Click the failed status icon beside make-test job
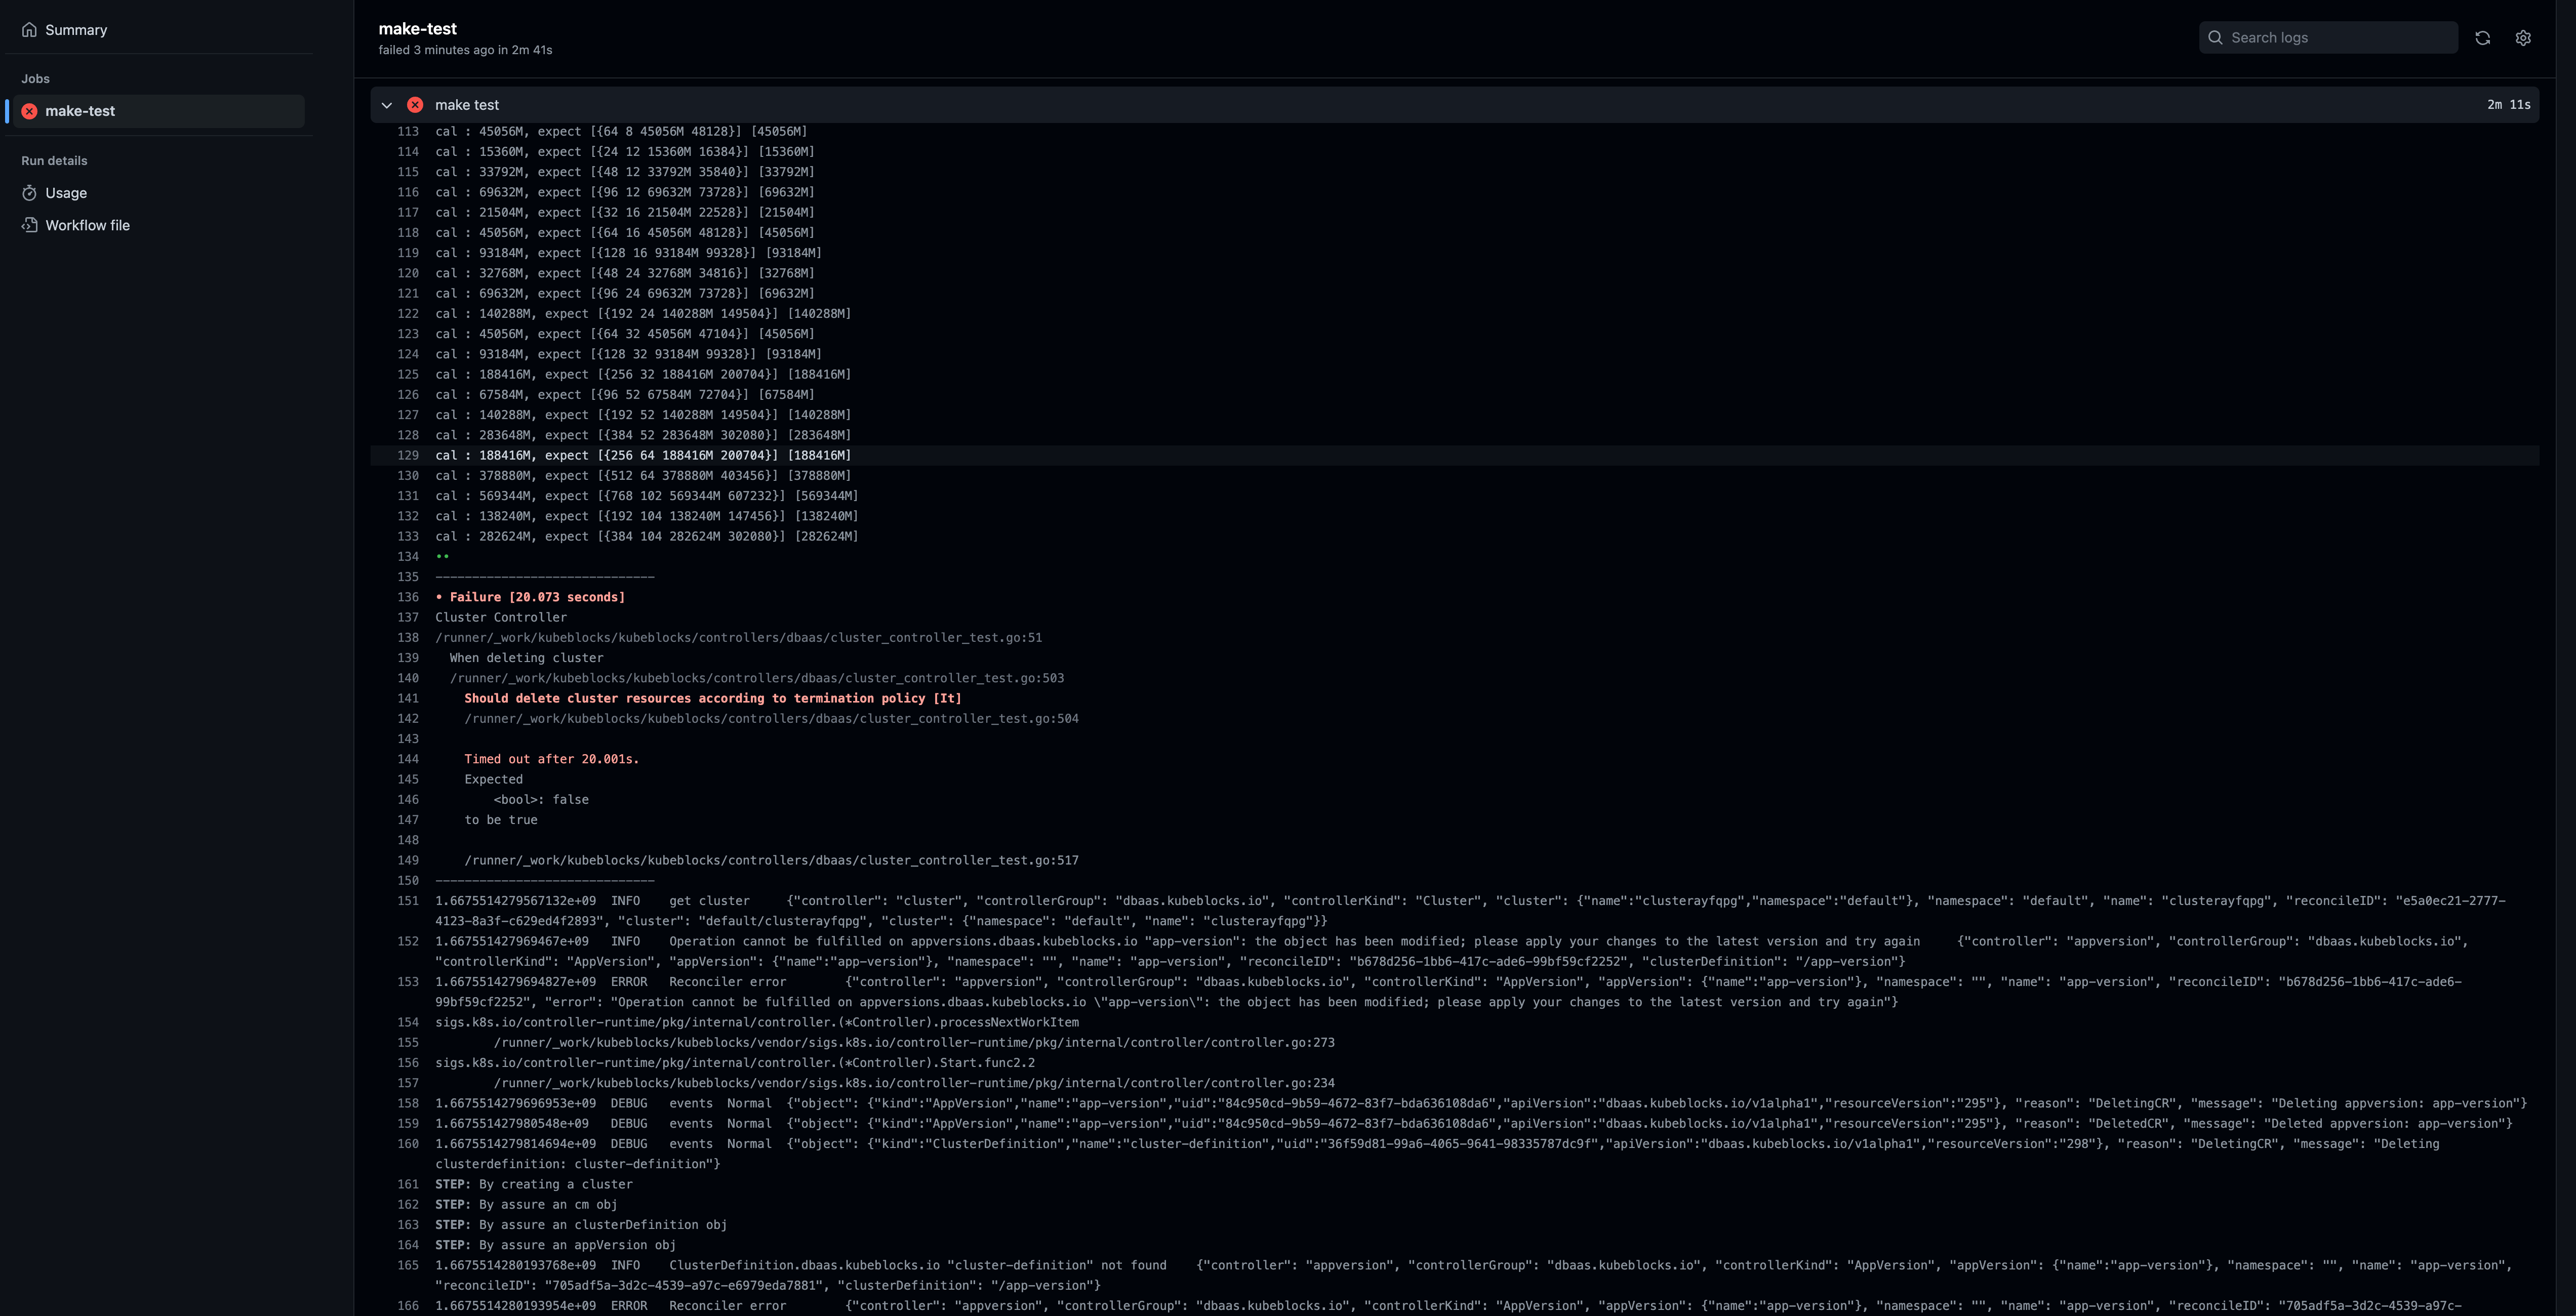 [x=30, y=111]
